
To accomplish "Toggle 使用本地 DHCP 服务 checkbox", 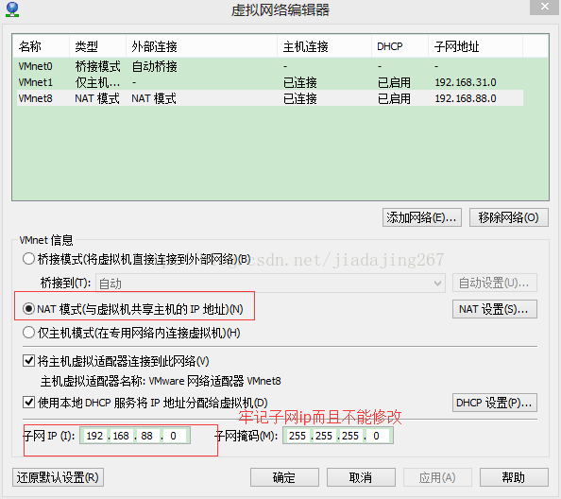I will 28,403.
